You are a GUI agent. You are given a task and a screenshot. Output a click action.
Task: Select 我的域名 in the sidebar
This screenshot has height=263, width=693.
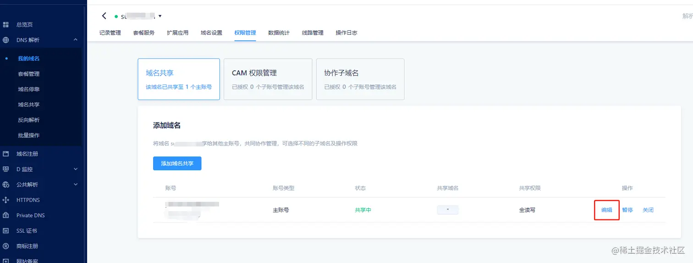click(x=28, y=59)
